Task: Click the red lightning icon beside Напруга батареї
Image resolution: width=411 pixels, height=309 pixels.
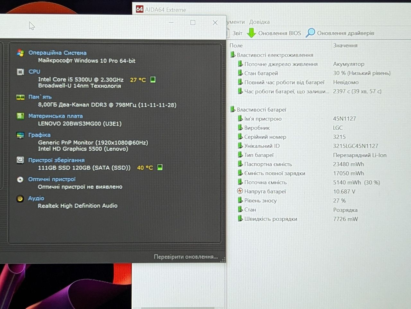Action: click(x=240, y=191)
